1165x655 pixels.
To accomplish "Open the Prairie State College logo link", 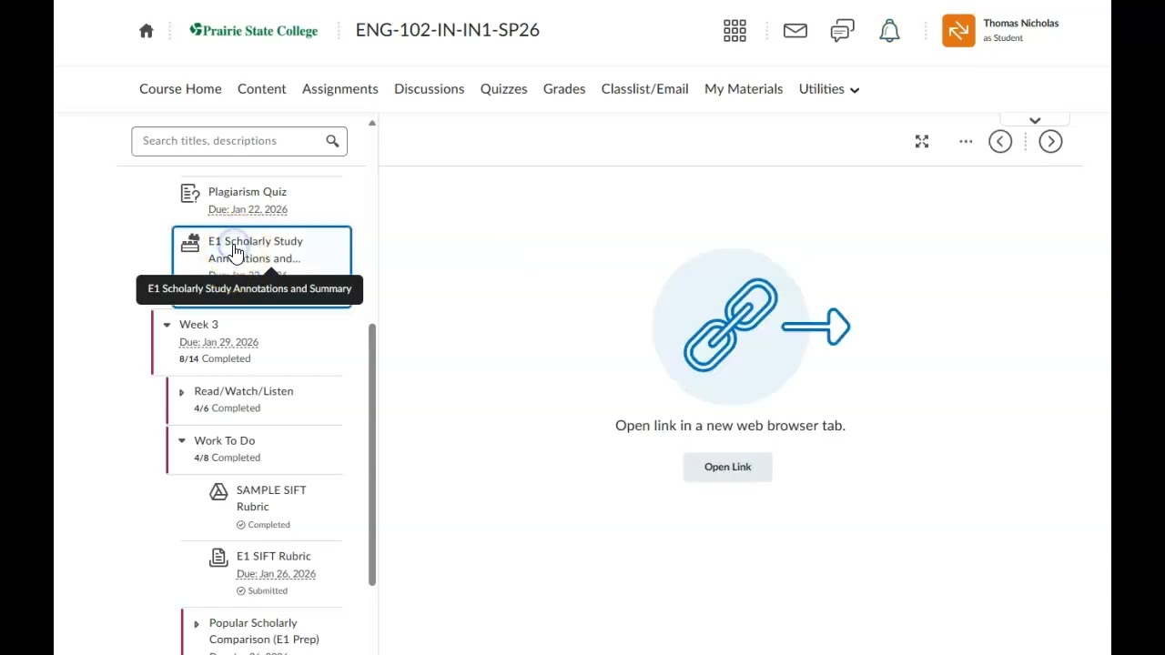I will (254, 30).
